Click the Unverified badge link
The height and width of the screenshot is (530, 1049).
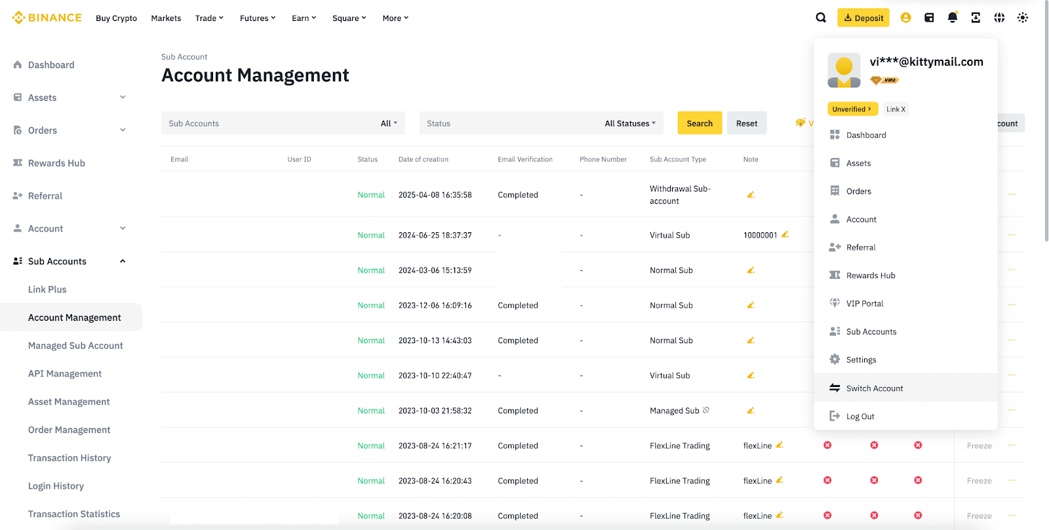852,110
